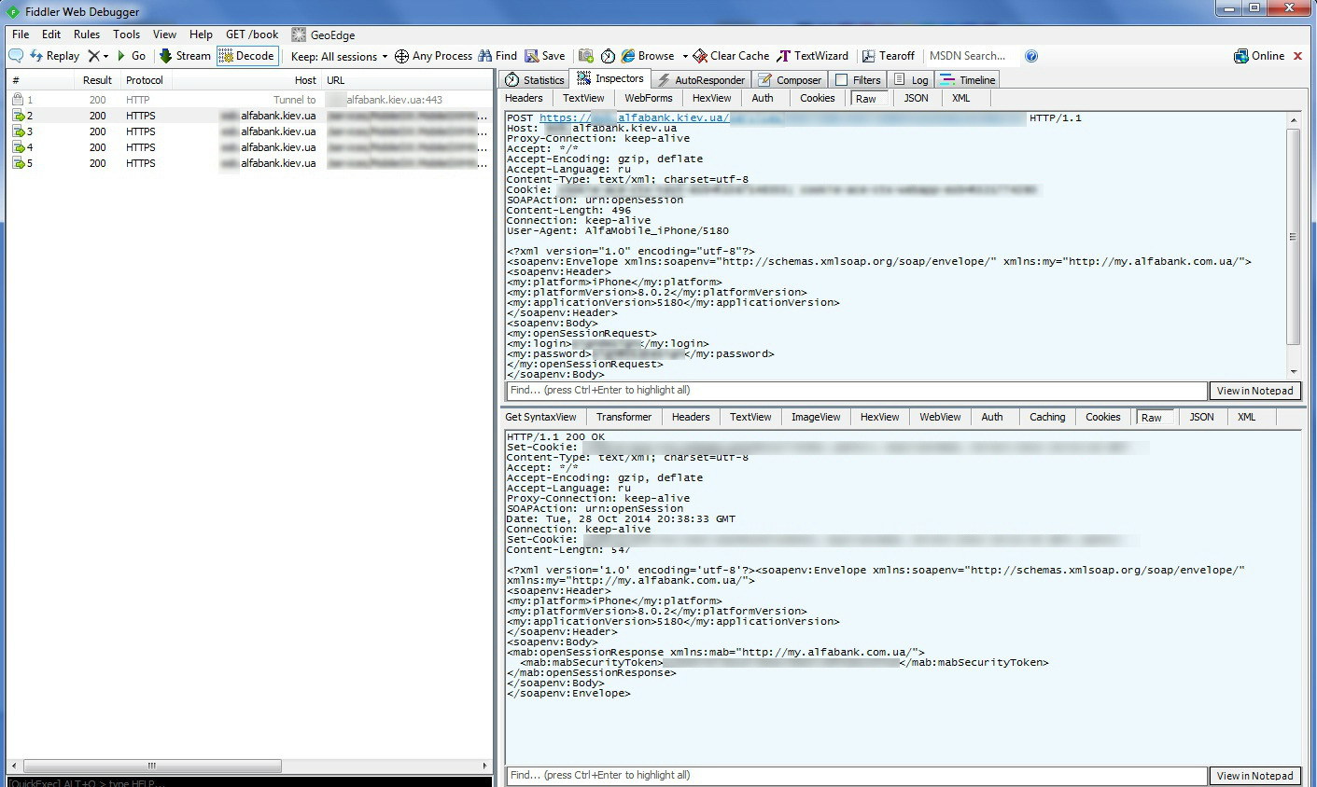Open Find sessions with binoculars icon

coord(484,56)
